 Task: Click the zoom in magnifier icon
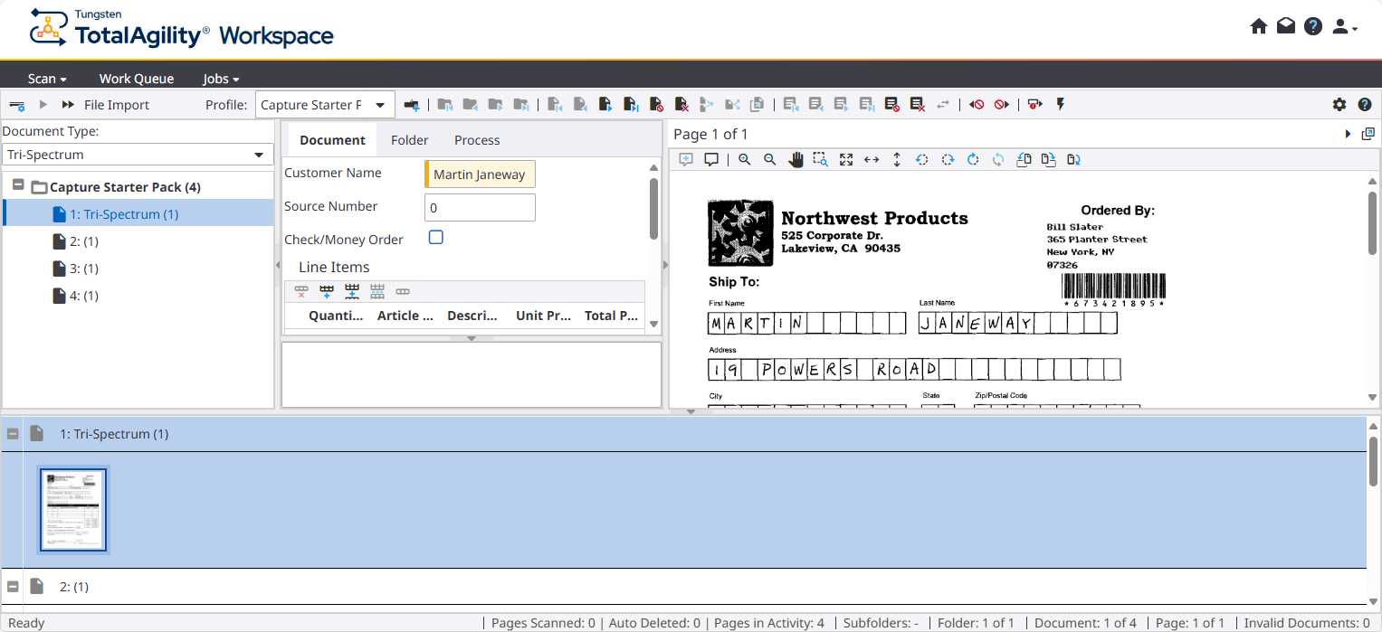pos(744,159)
